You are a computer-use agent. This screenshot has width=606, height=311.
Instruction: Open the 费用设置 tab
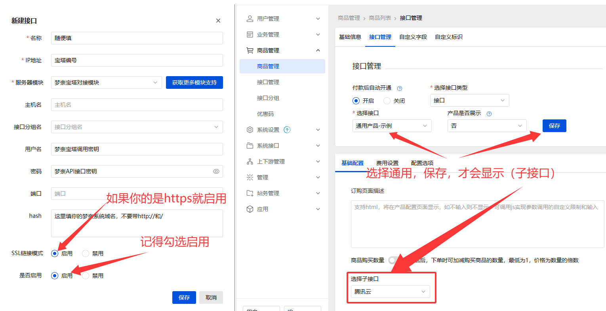point(387,162)
